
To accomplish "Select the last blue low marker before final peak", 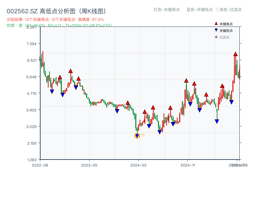I will pyautogui.click(x=231, y=102).
